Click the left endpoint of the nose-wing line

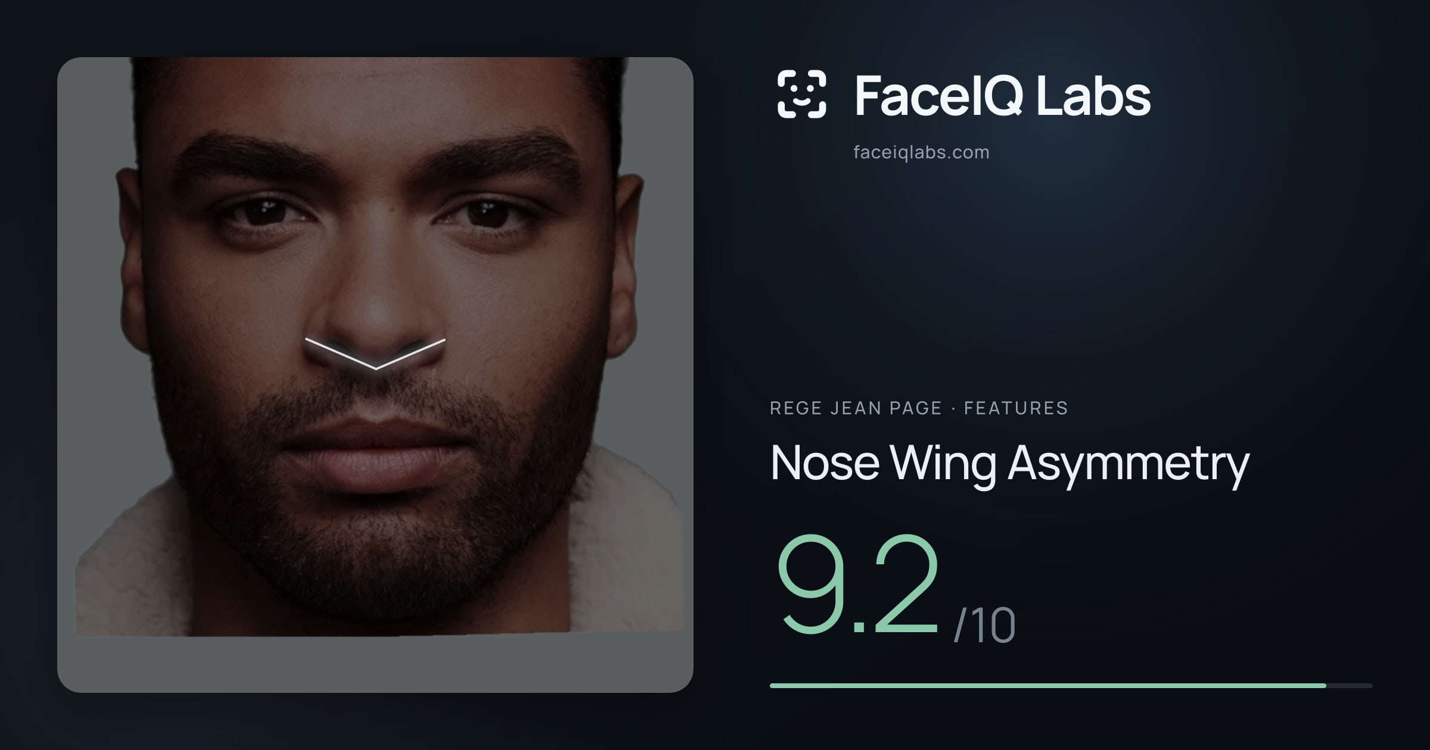click(x=306, y=340)
